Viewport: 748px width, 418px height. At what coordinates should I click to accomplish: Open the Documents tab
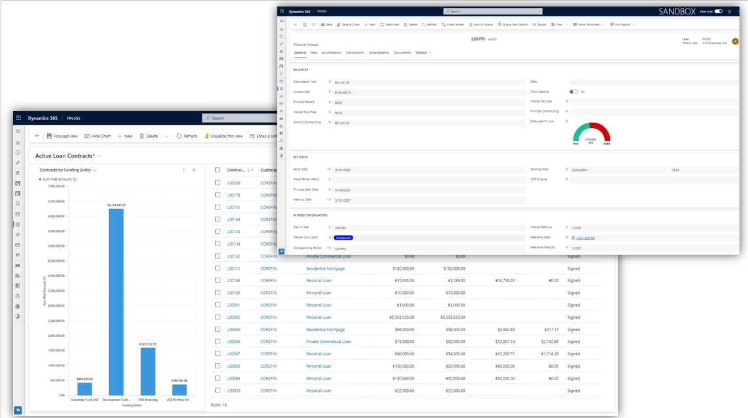(x=402, y=52)
